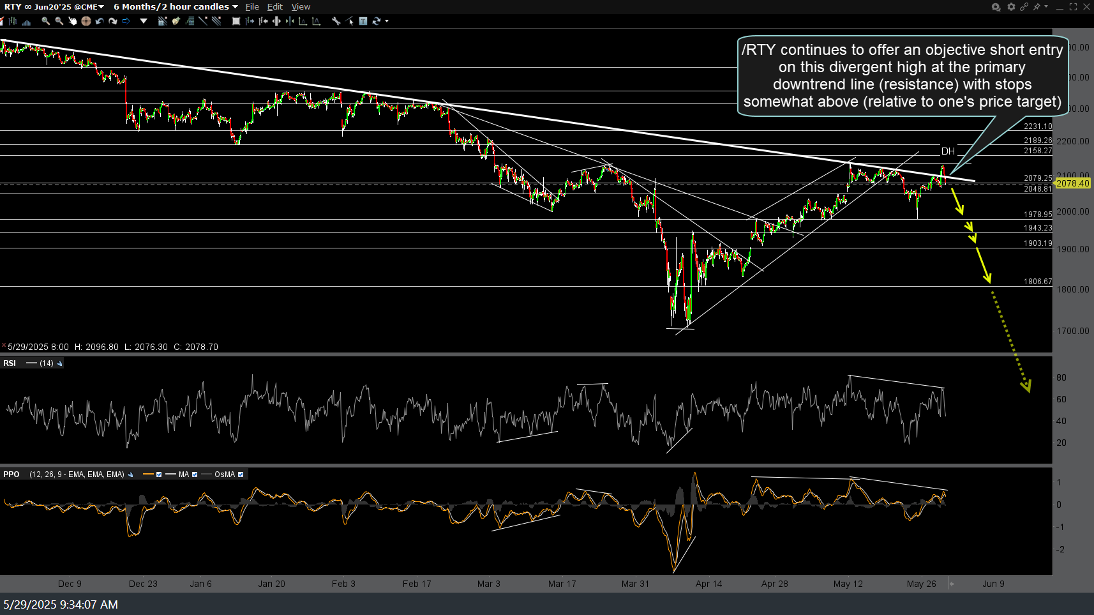Click the text annotation T icon
This screenshot has height=615, width=1094.
click(x=363, y=21)
